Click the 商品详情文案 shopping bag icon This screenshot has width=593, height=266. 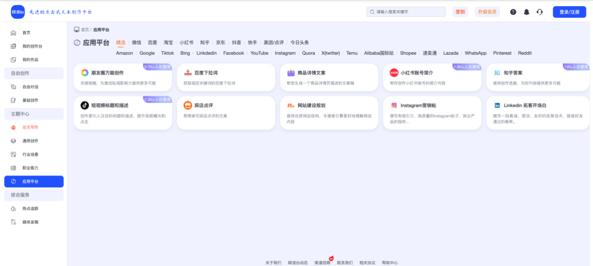pos(291,73)
